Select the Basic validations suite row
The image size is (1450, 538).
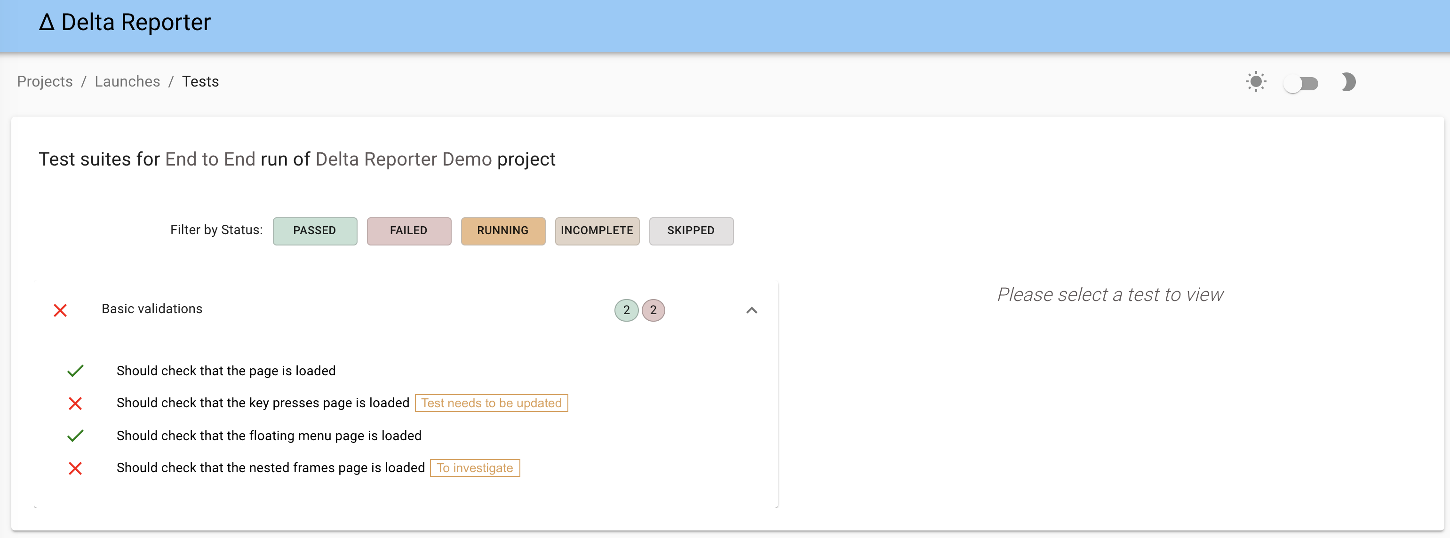click(x=406, y=310)
